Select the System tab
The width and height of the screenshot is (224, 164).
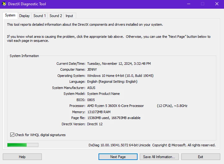10,15
